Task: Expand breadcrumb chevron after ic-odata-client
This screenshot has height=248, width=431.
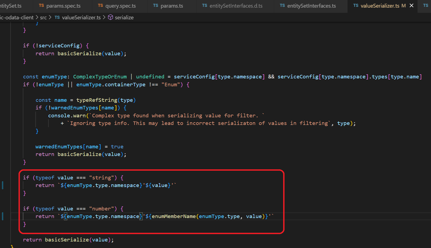Action: (37, 17)
